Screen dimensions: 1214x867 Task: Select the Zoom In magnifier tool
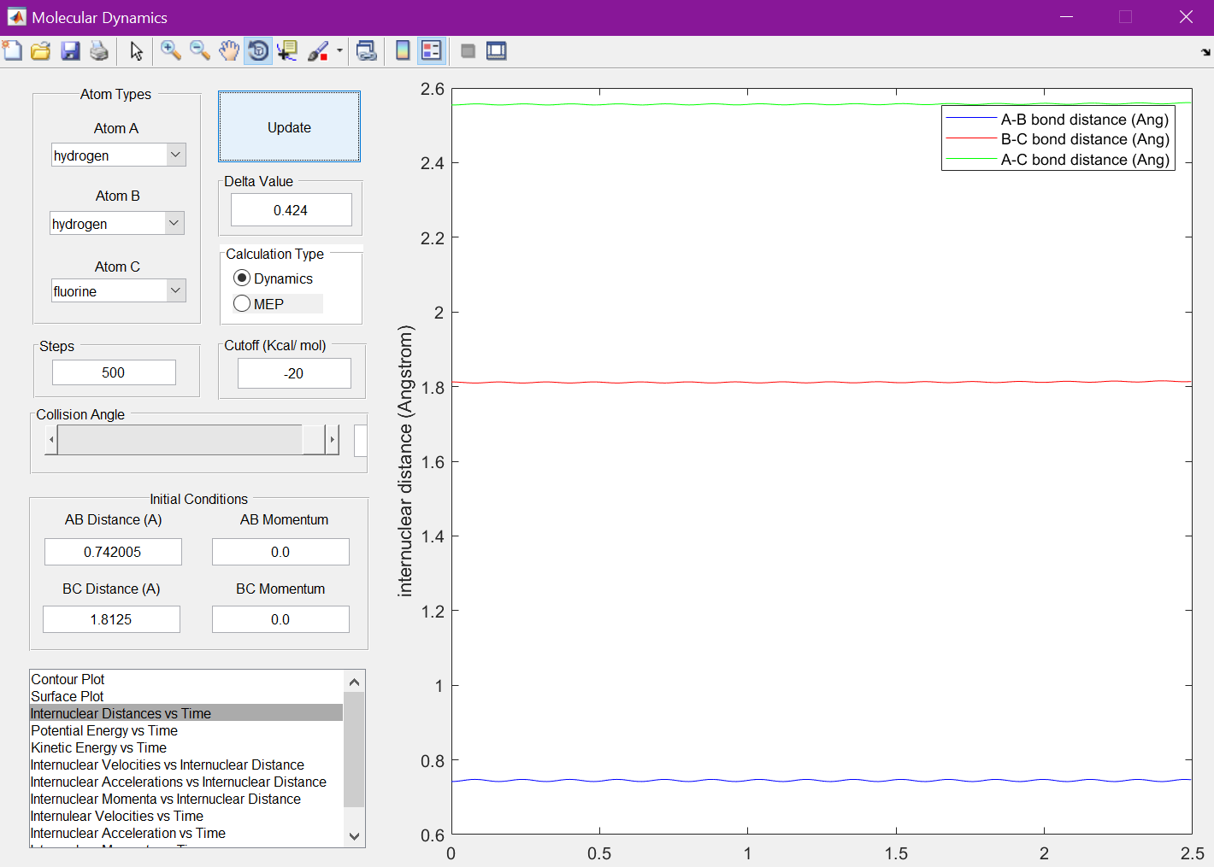pyautogui.click(x=171, y=51)
